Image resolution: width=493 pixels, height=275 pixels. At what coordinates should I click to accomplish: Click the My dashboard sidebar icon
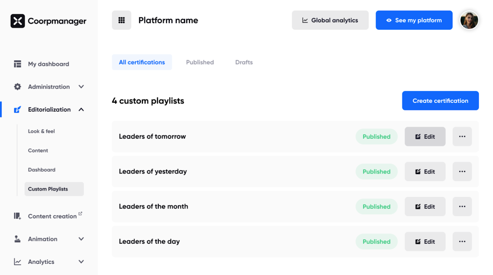pos(18,64)
